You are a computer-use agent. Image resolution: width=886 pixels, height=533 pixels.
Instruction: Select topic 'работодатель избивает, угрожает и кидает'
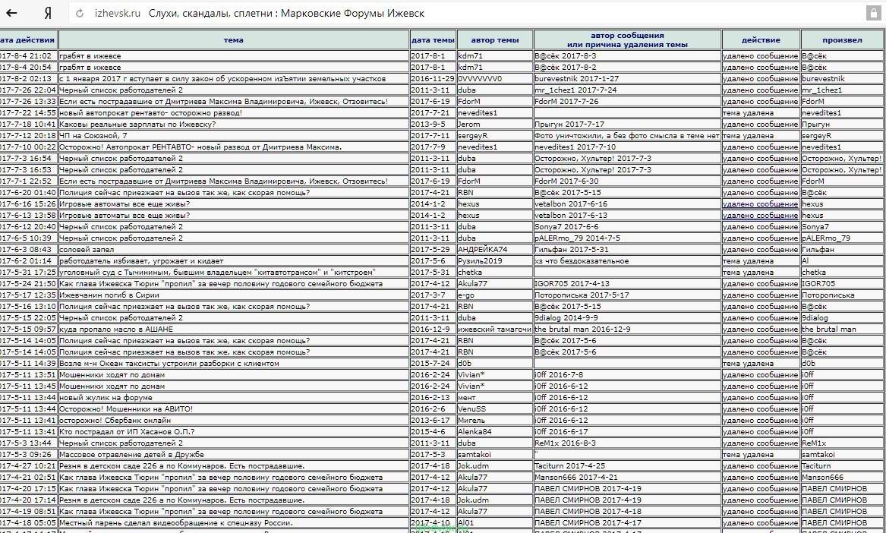(141, 261)
